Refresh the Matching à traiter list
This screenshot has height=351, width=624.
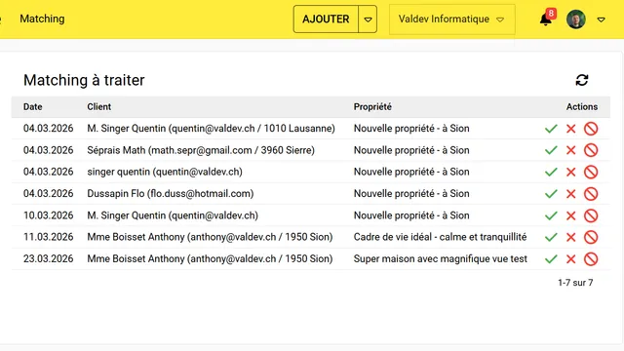pos(582,80)
